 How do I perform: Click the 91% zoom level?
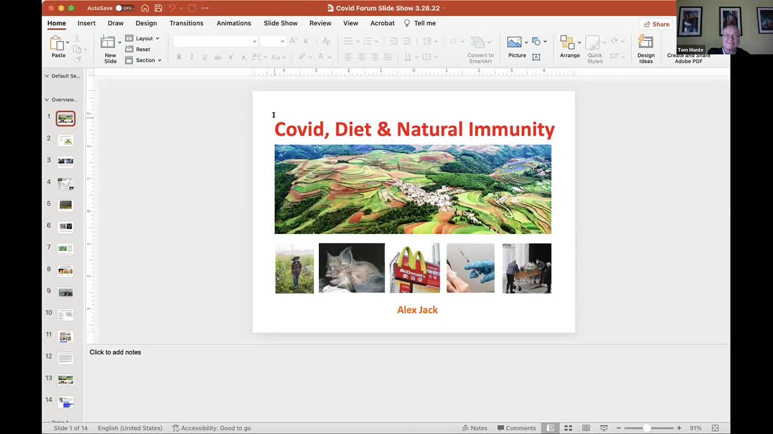[696, 428]
